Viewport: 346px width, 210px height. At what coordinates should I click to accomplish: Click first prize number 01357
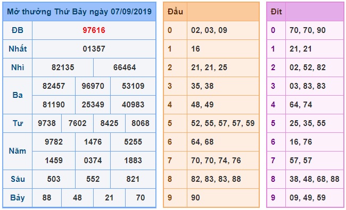tap(94, 49)
